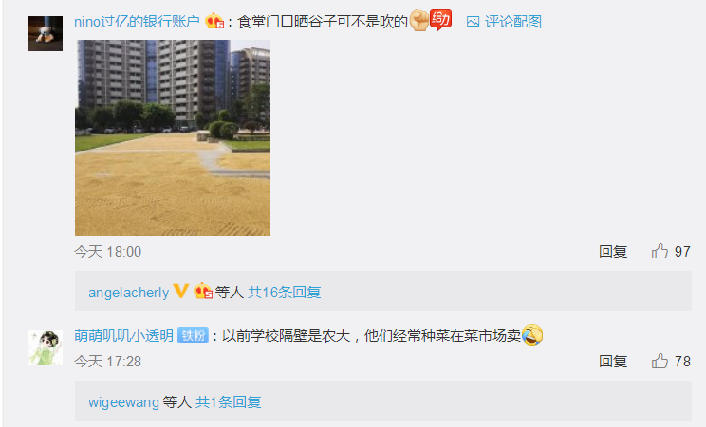Click the fist emoji in the first comment
The image size is (706, 427).
[418, 20]
